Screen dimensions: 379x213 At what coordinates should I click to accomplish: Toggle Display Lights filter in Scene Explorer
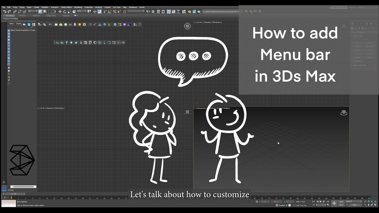(x=9, y=37)
